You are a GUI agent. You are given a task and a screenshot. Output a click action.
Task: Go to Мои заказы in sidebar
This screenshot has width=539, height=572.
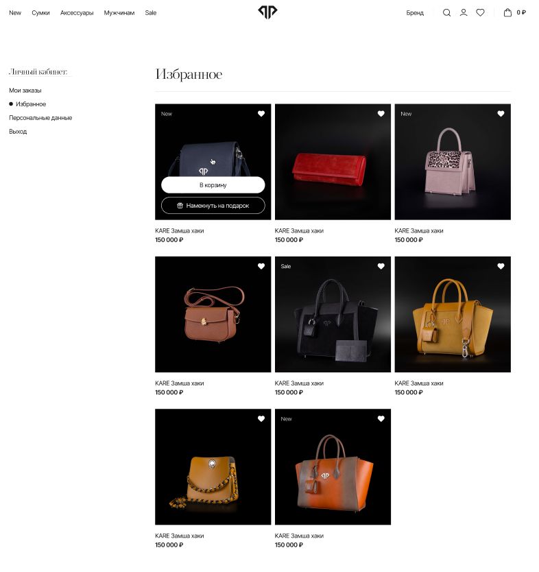click(x=25, y=91)
